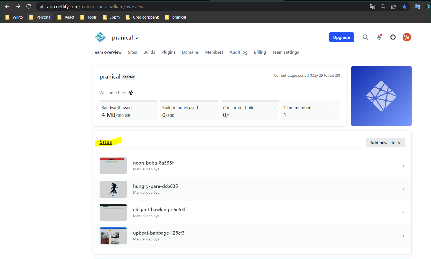Expand the pranical team switcher dropdown

click(125, 38)
